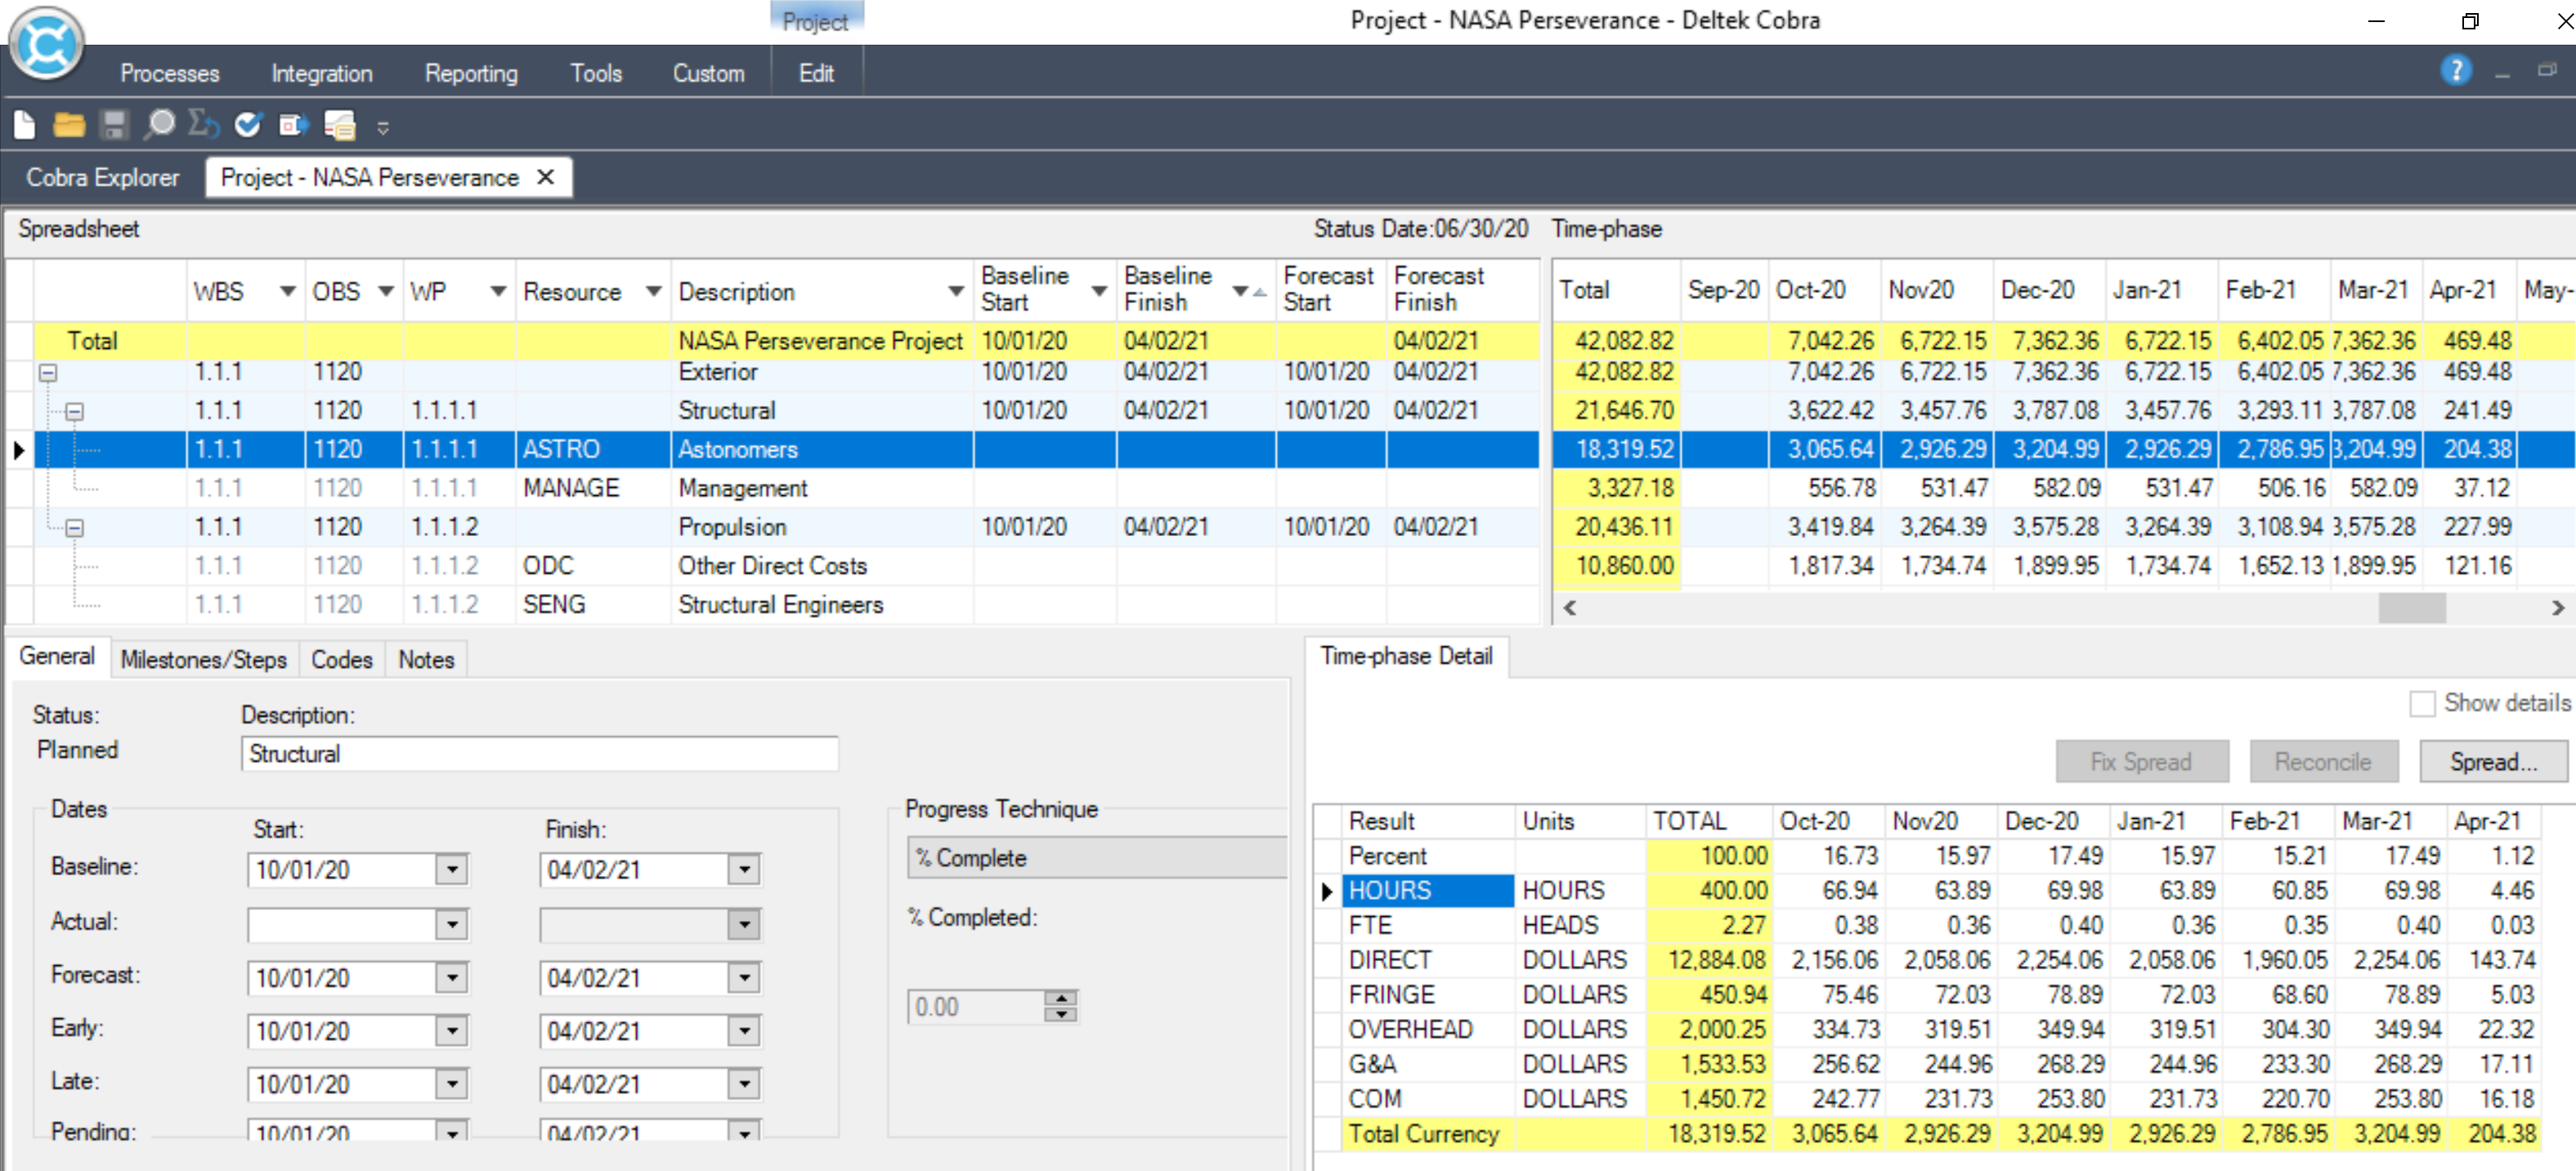Click the horizontal scrollbar thumb in Time-phase grid
Image resolution: width=2576 pixels, height=1171 pixels.
tap(2411, 607)
